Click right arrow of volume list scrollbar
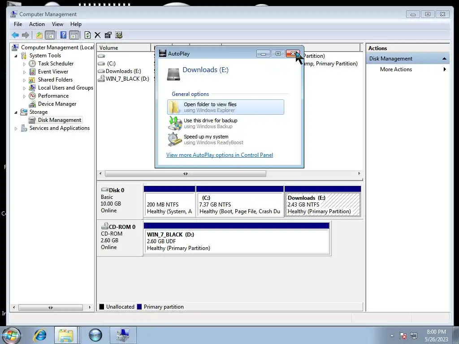Viewport: 459px width, 344px height. point(359,174)
